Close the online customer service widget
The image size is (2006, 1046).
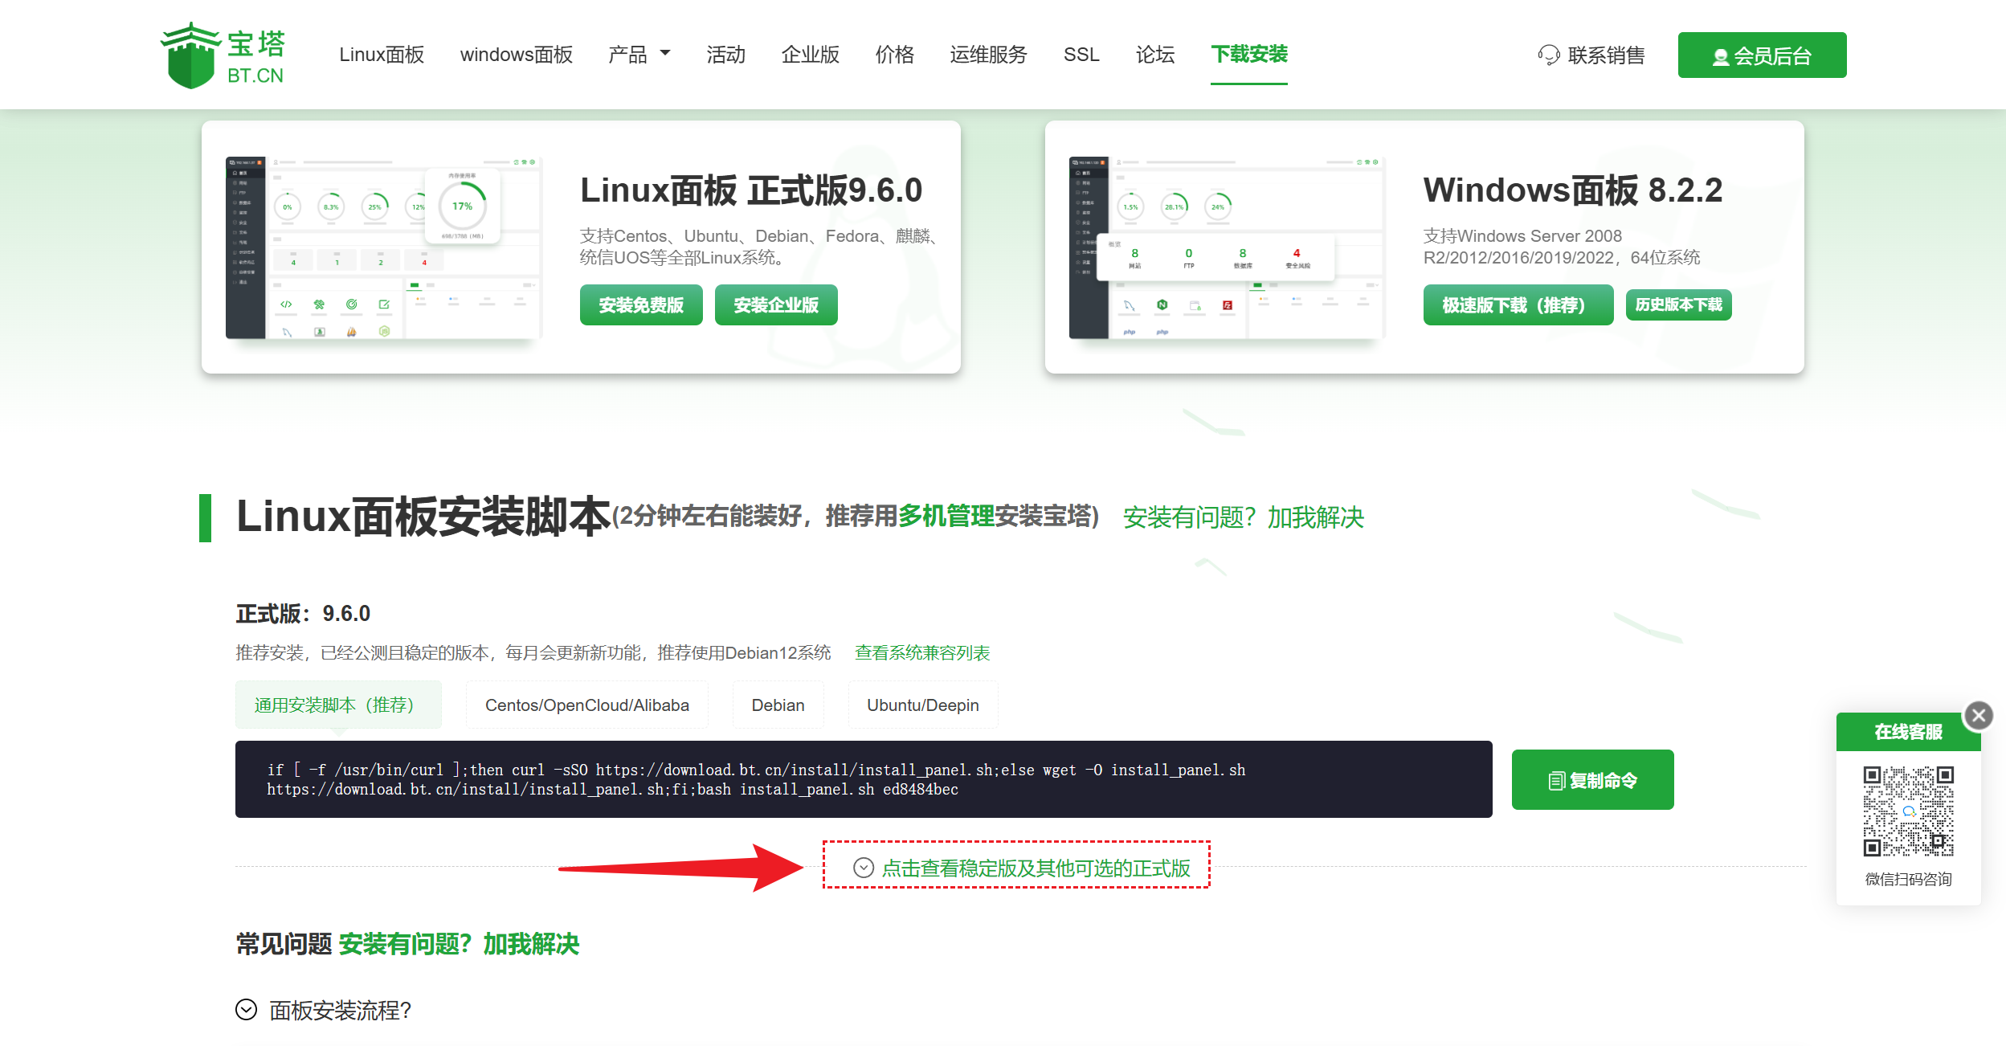coord(1978,715)
